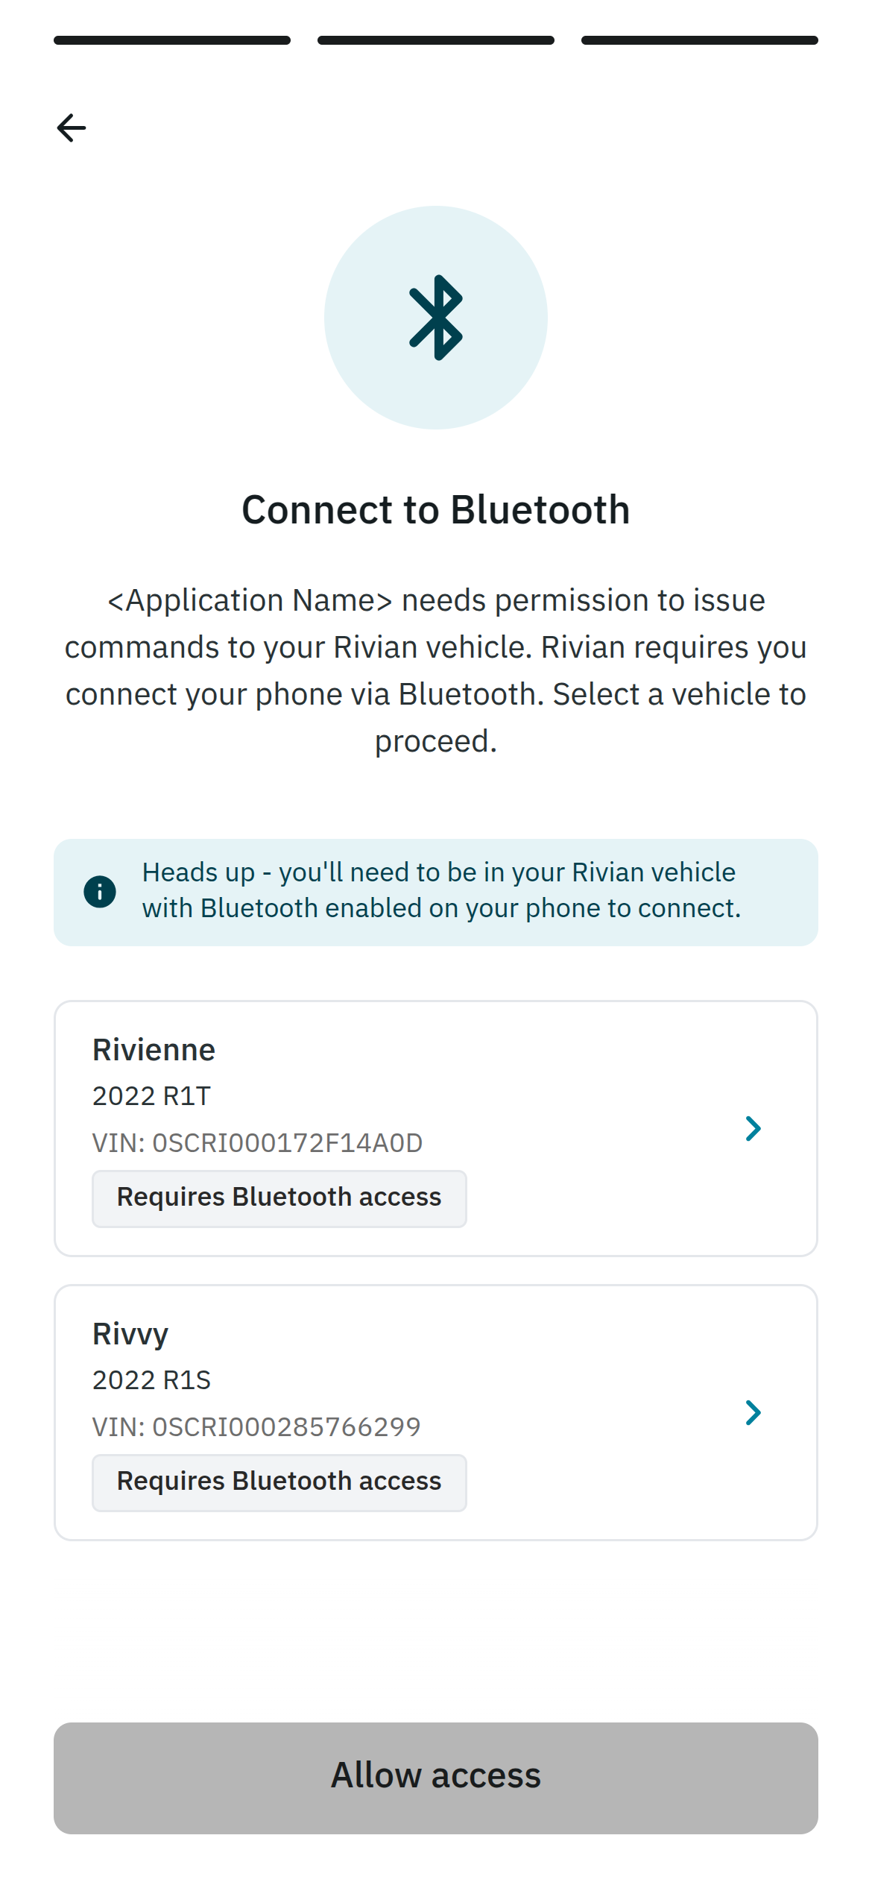The width and height of the screenshot is (872, 1888).
Task: Click the info icon in the heads-up banner
Action: point(100,892)
